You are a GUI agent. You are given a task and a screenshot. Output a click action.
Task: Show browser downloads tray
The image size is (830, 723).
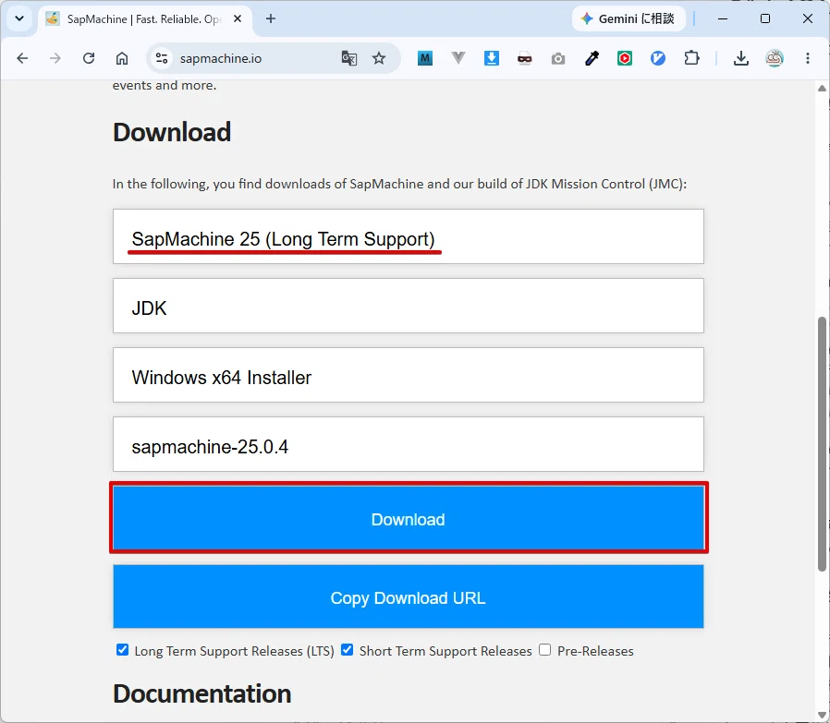click(741, 58)
